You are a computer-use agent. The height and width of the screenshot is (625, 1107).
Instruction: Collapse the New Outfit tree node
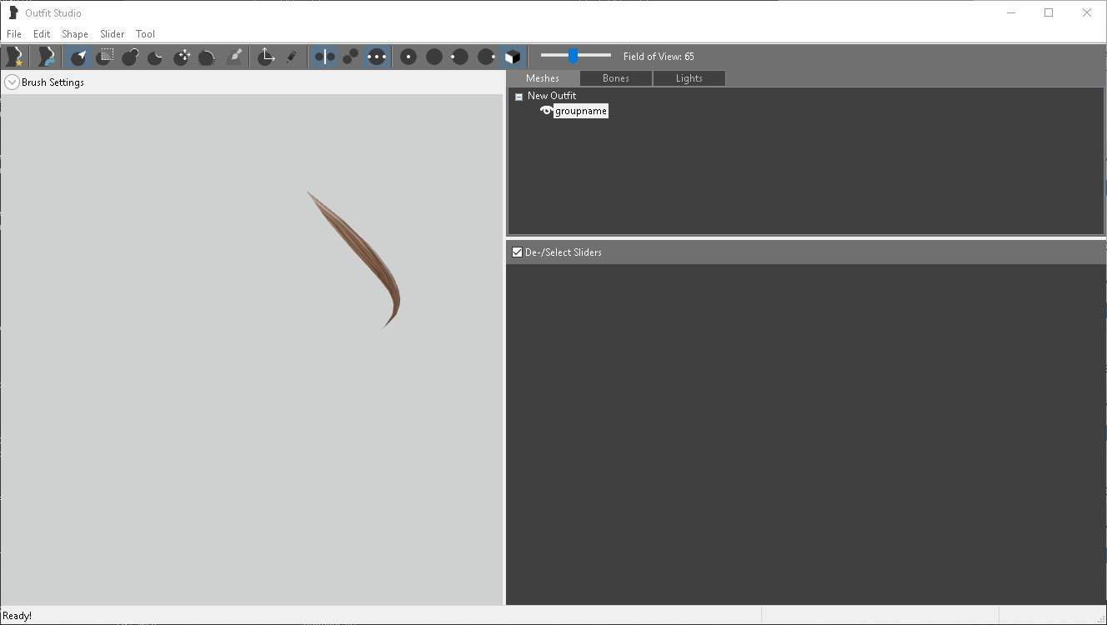point(518,97)
